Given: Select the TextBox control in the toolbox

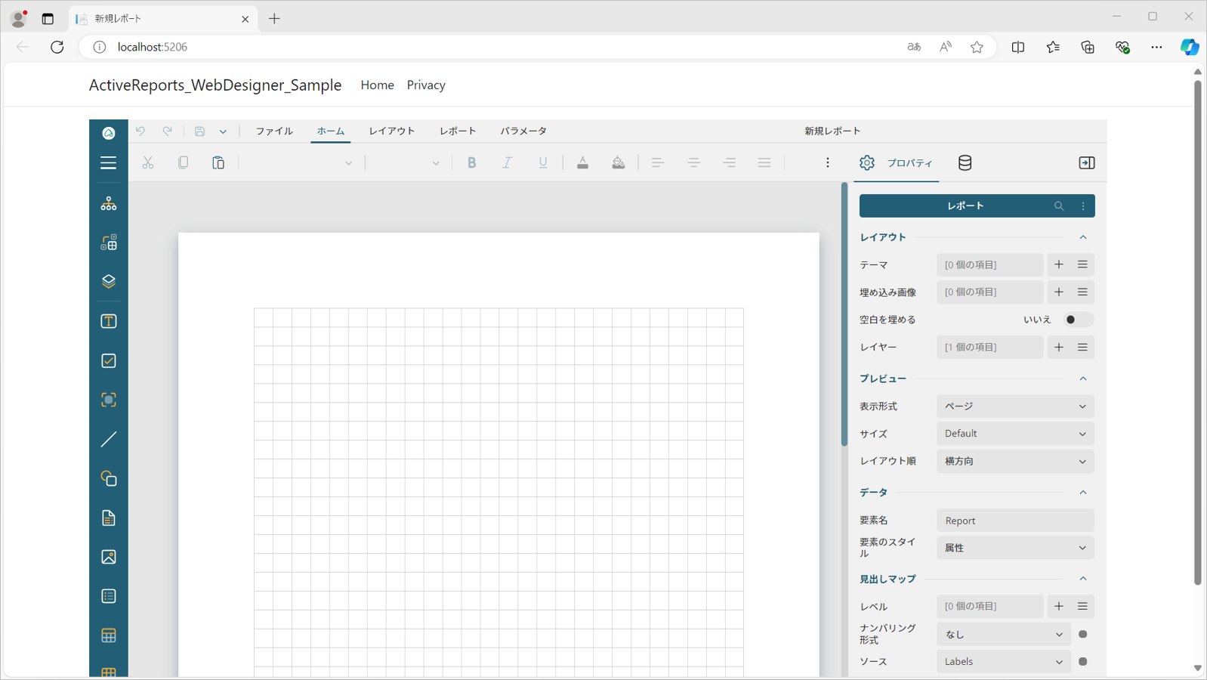Looking at the screenshot, I should [108, 321].
